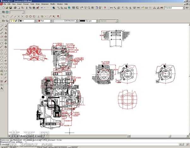Click the red cylinder head drawing

34,53
